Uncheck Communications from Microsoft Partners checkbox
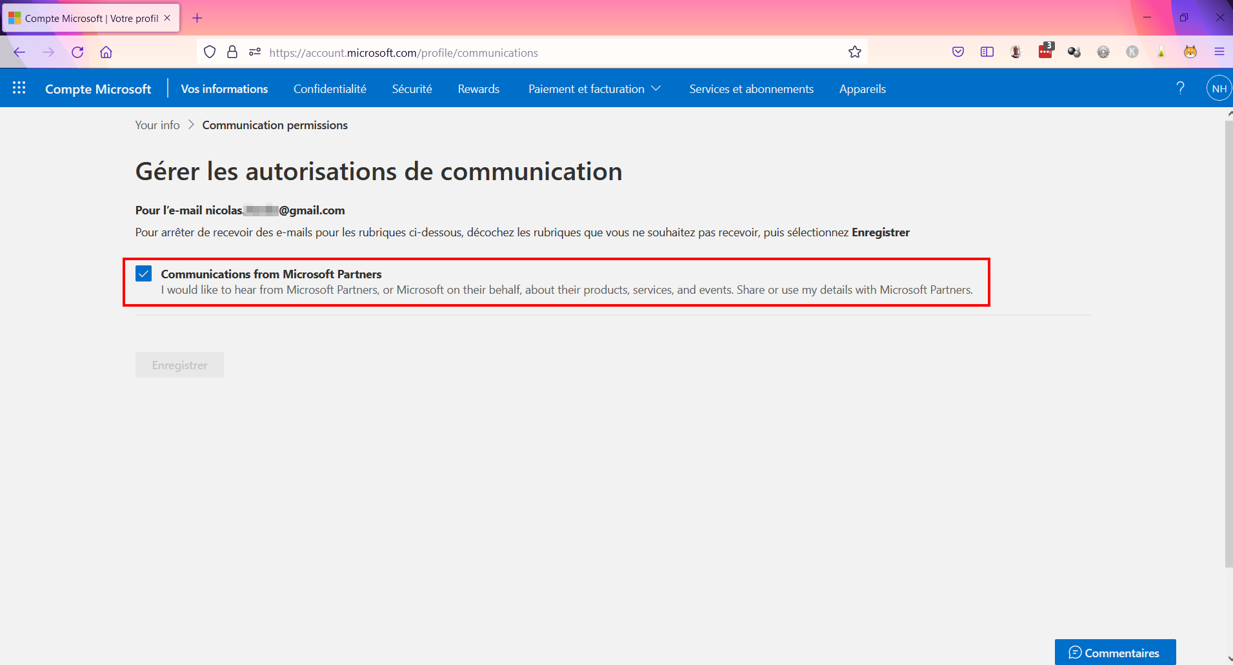This screenshot has height=665, width=1233. click(144, 274)
